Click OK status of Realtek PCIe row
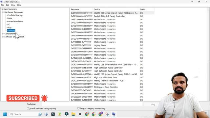This screenshot has height=118, width=210. tap(141, 16)
